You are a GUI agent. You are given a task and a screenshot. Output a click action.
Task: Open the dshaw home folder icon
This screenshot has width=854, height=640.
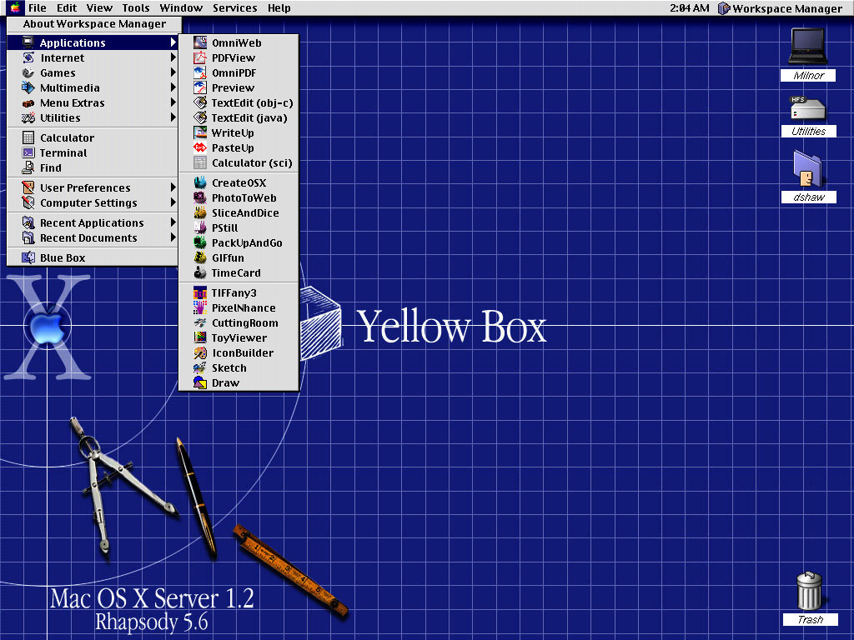pos(808,169)
